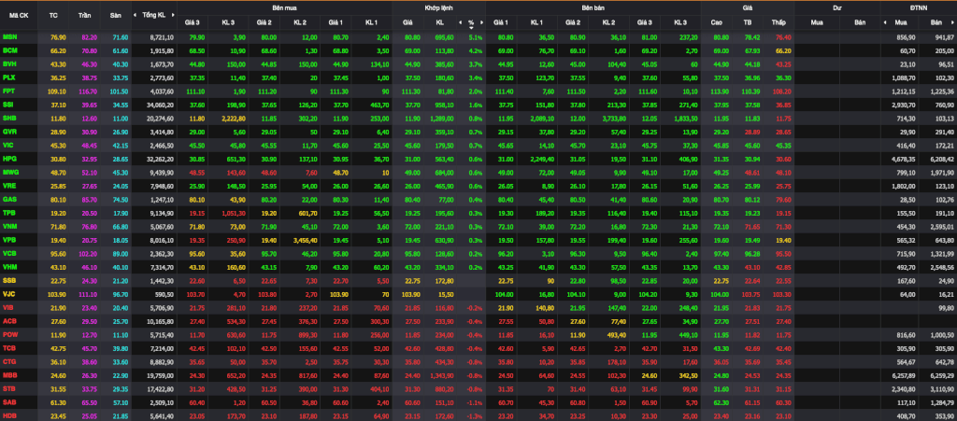Click the Tổng KL column header
957x421 pixels.
tap(154, 15)
